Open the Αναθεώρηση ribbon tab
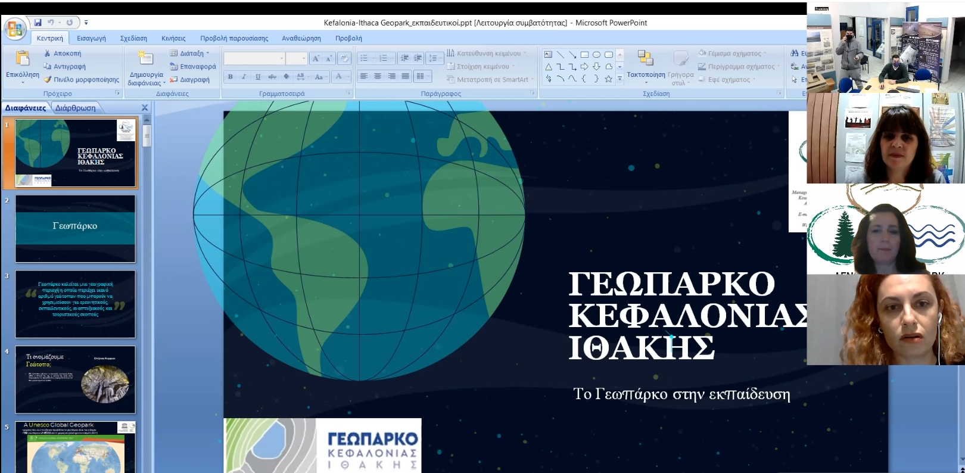The image size is (965, 473). (301, 38)
